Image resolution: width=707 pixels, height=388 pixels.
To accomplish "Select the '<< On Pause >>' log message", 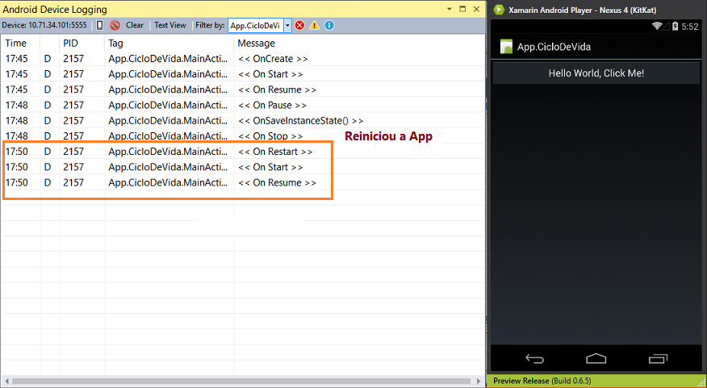I will pos(272,105).
